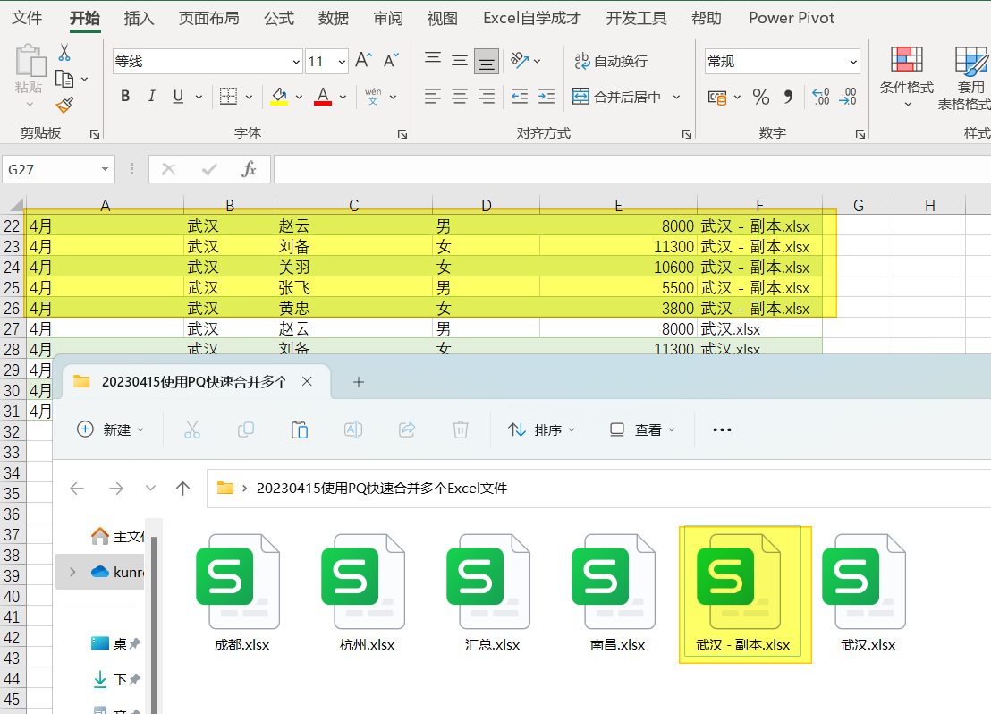Expand the number format dropdown (常规)

(x=852, y=62)
